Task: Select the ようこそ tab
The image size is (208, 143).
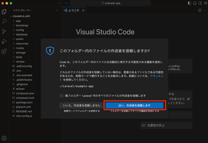Action: coord(74,10)
